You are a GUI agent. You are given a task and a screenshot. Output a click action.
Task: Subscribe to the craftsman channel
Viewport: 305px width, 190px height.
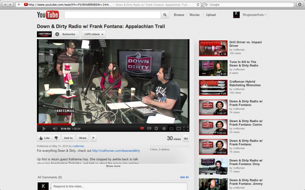click(66, 34)
